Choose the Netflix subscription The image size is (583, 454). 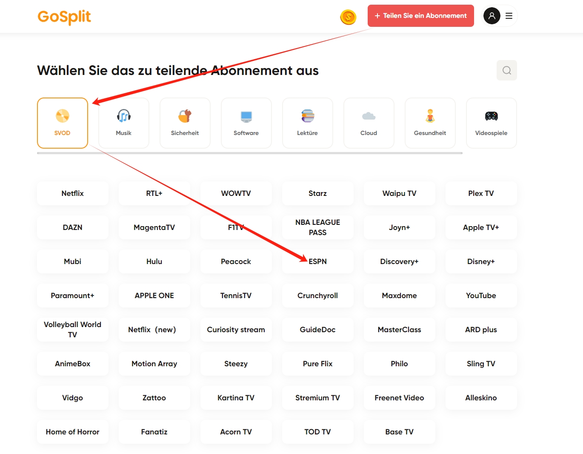73,193
